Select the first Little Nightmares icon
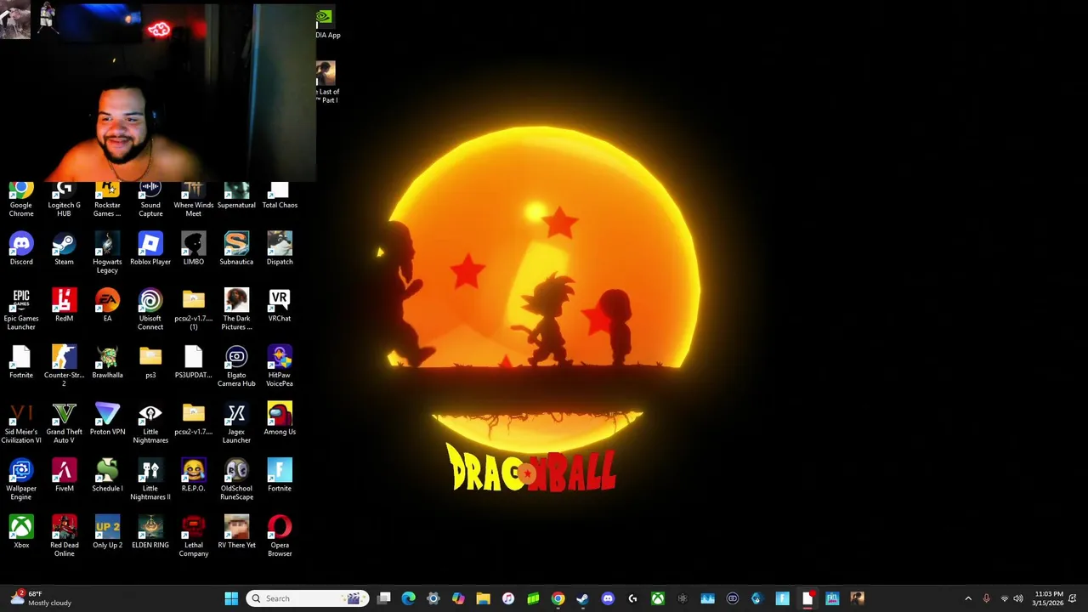The image size is (1088, 612). pyautogui.click(x=150, y=423)
